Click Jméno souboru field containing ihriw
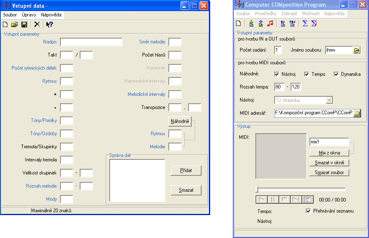 tap(339, 50)
